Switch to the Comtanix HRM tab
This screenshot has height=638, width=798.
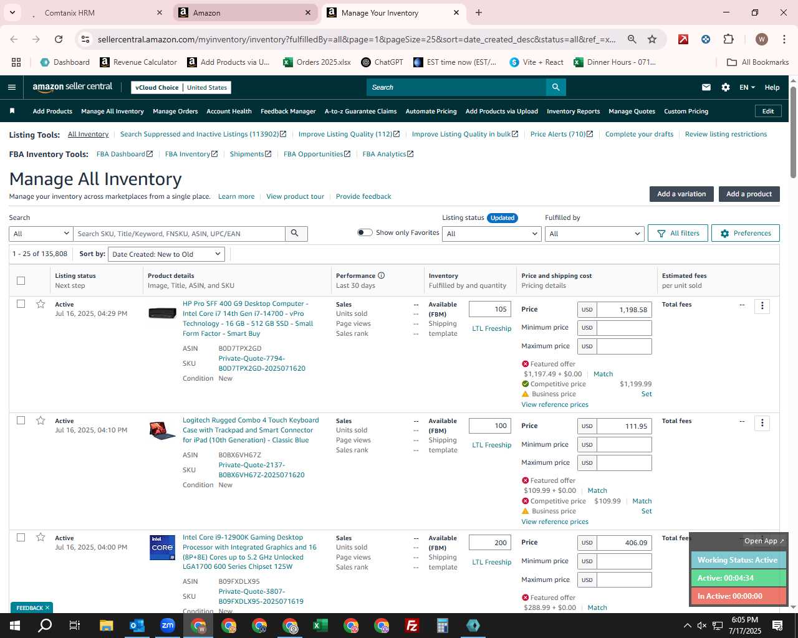coord(94,12)
